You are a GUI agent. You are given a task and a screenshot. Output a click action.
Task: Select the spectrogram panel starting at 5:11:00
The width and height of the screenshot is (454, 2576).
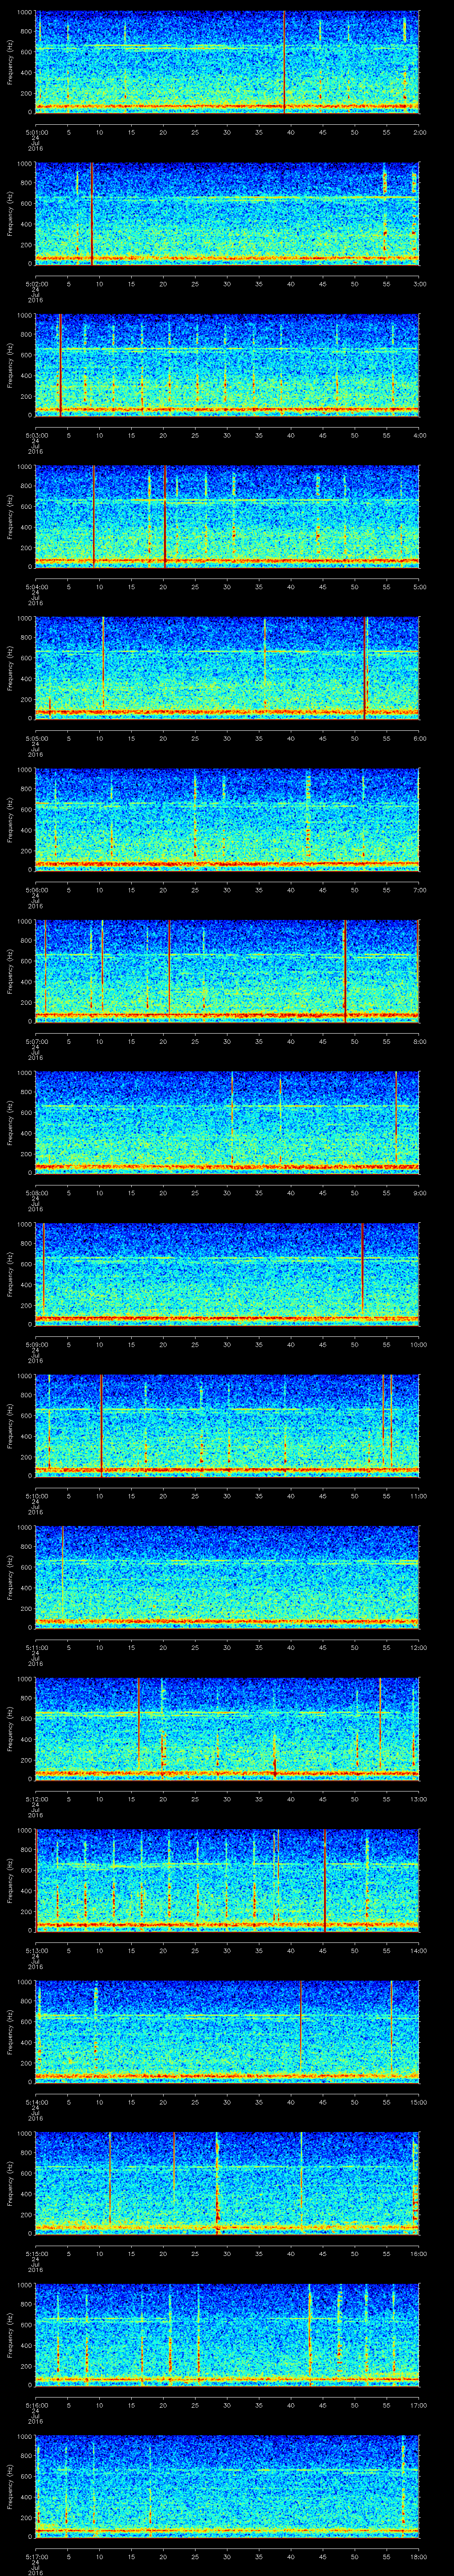tap(227, 1577)
